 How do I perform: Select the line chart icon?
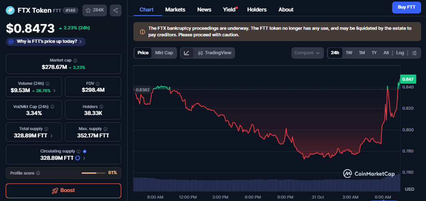(186, 53)
